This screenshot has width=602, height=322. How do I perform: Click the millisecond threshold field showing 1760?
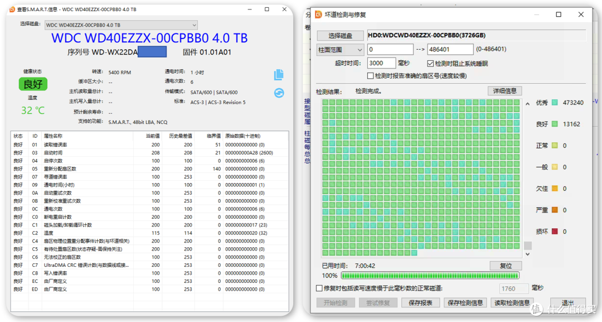[x=514, y=289]
